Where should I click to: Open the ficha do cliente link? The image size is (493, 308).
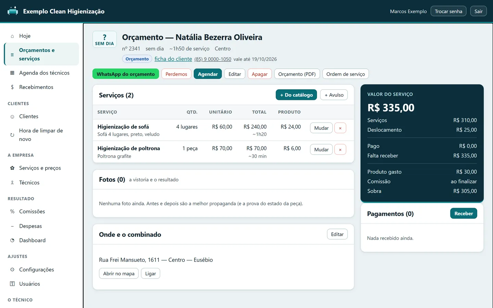[x=173, y=59]
